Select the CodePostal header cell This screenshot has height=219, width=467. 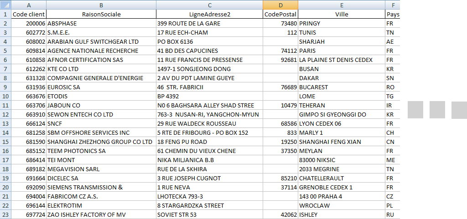pyautogui.click(x=280, y=14)
